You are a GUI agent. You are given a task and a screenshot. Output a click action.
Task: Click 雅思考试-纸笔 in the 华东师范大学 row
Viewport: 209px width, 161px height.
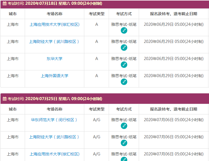point(124,120)
